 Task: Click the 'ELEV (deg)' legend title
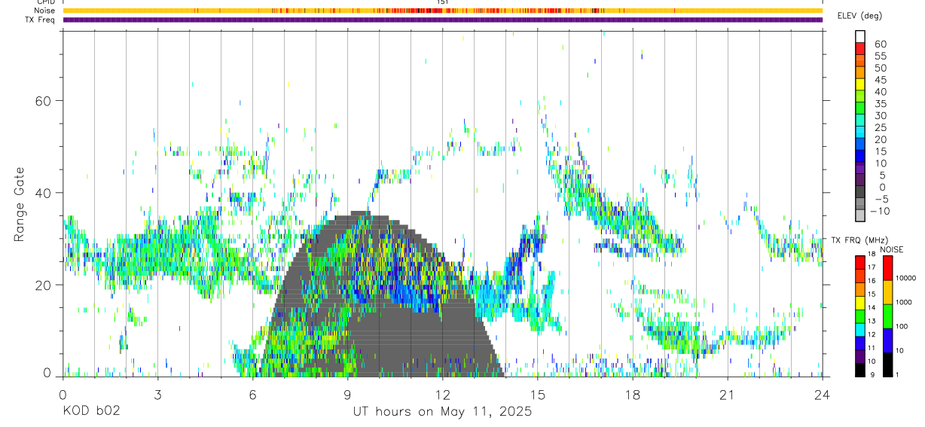[x=859, y=16]
